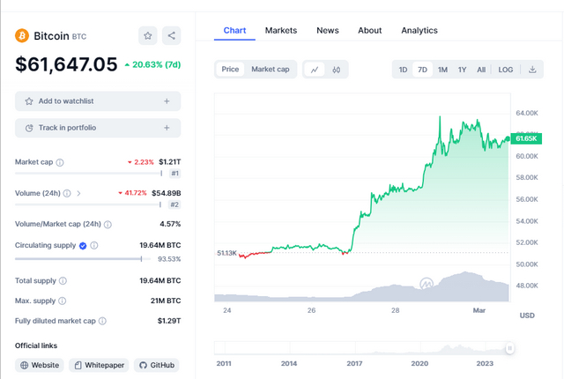Open the Whitepaper link
Screen dimensions: 564x379
tap(99, 365)
